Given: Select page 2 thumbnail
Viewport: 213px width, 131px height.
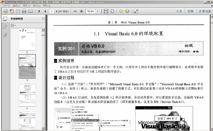Looking at the screenshot, I should (27, 39).
